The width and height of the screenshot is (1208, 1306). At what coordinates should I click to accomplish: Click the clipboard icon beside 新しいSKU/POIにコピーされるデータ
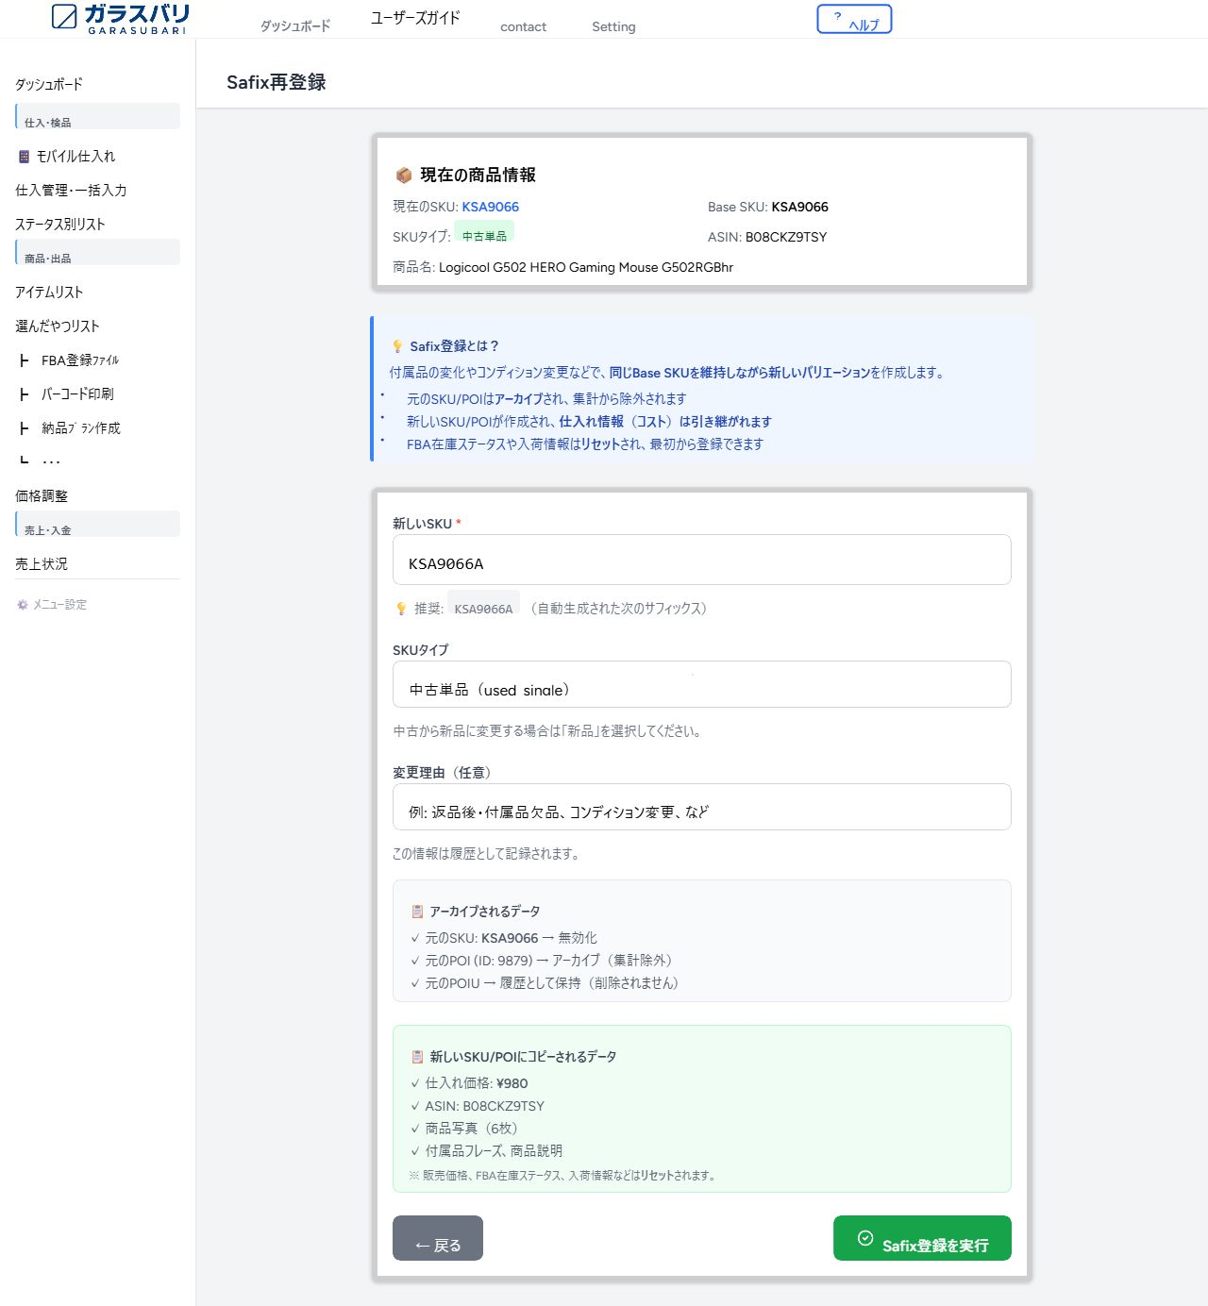[x=417, y=1057]
